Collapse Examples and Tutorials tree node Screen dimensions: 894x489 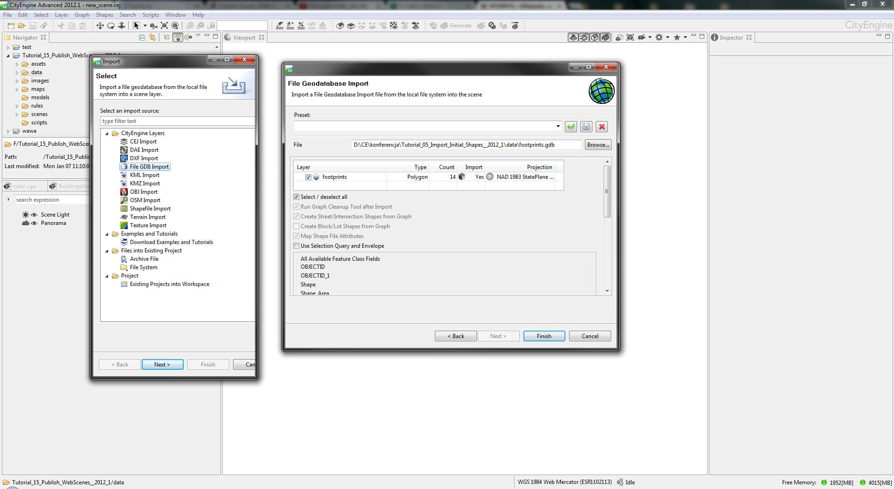click(x=107, y=234)
